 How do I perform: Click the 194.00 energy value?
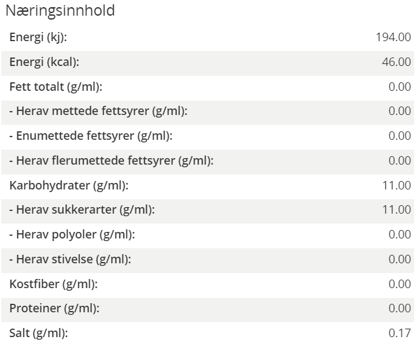393,37
